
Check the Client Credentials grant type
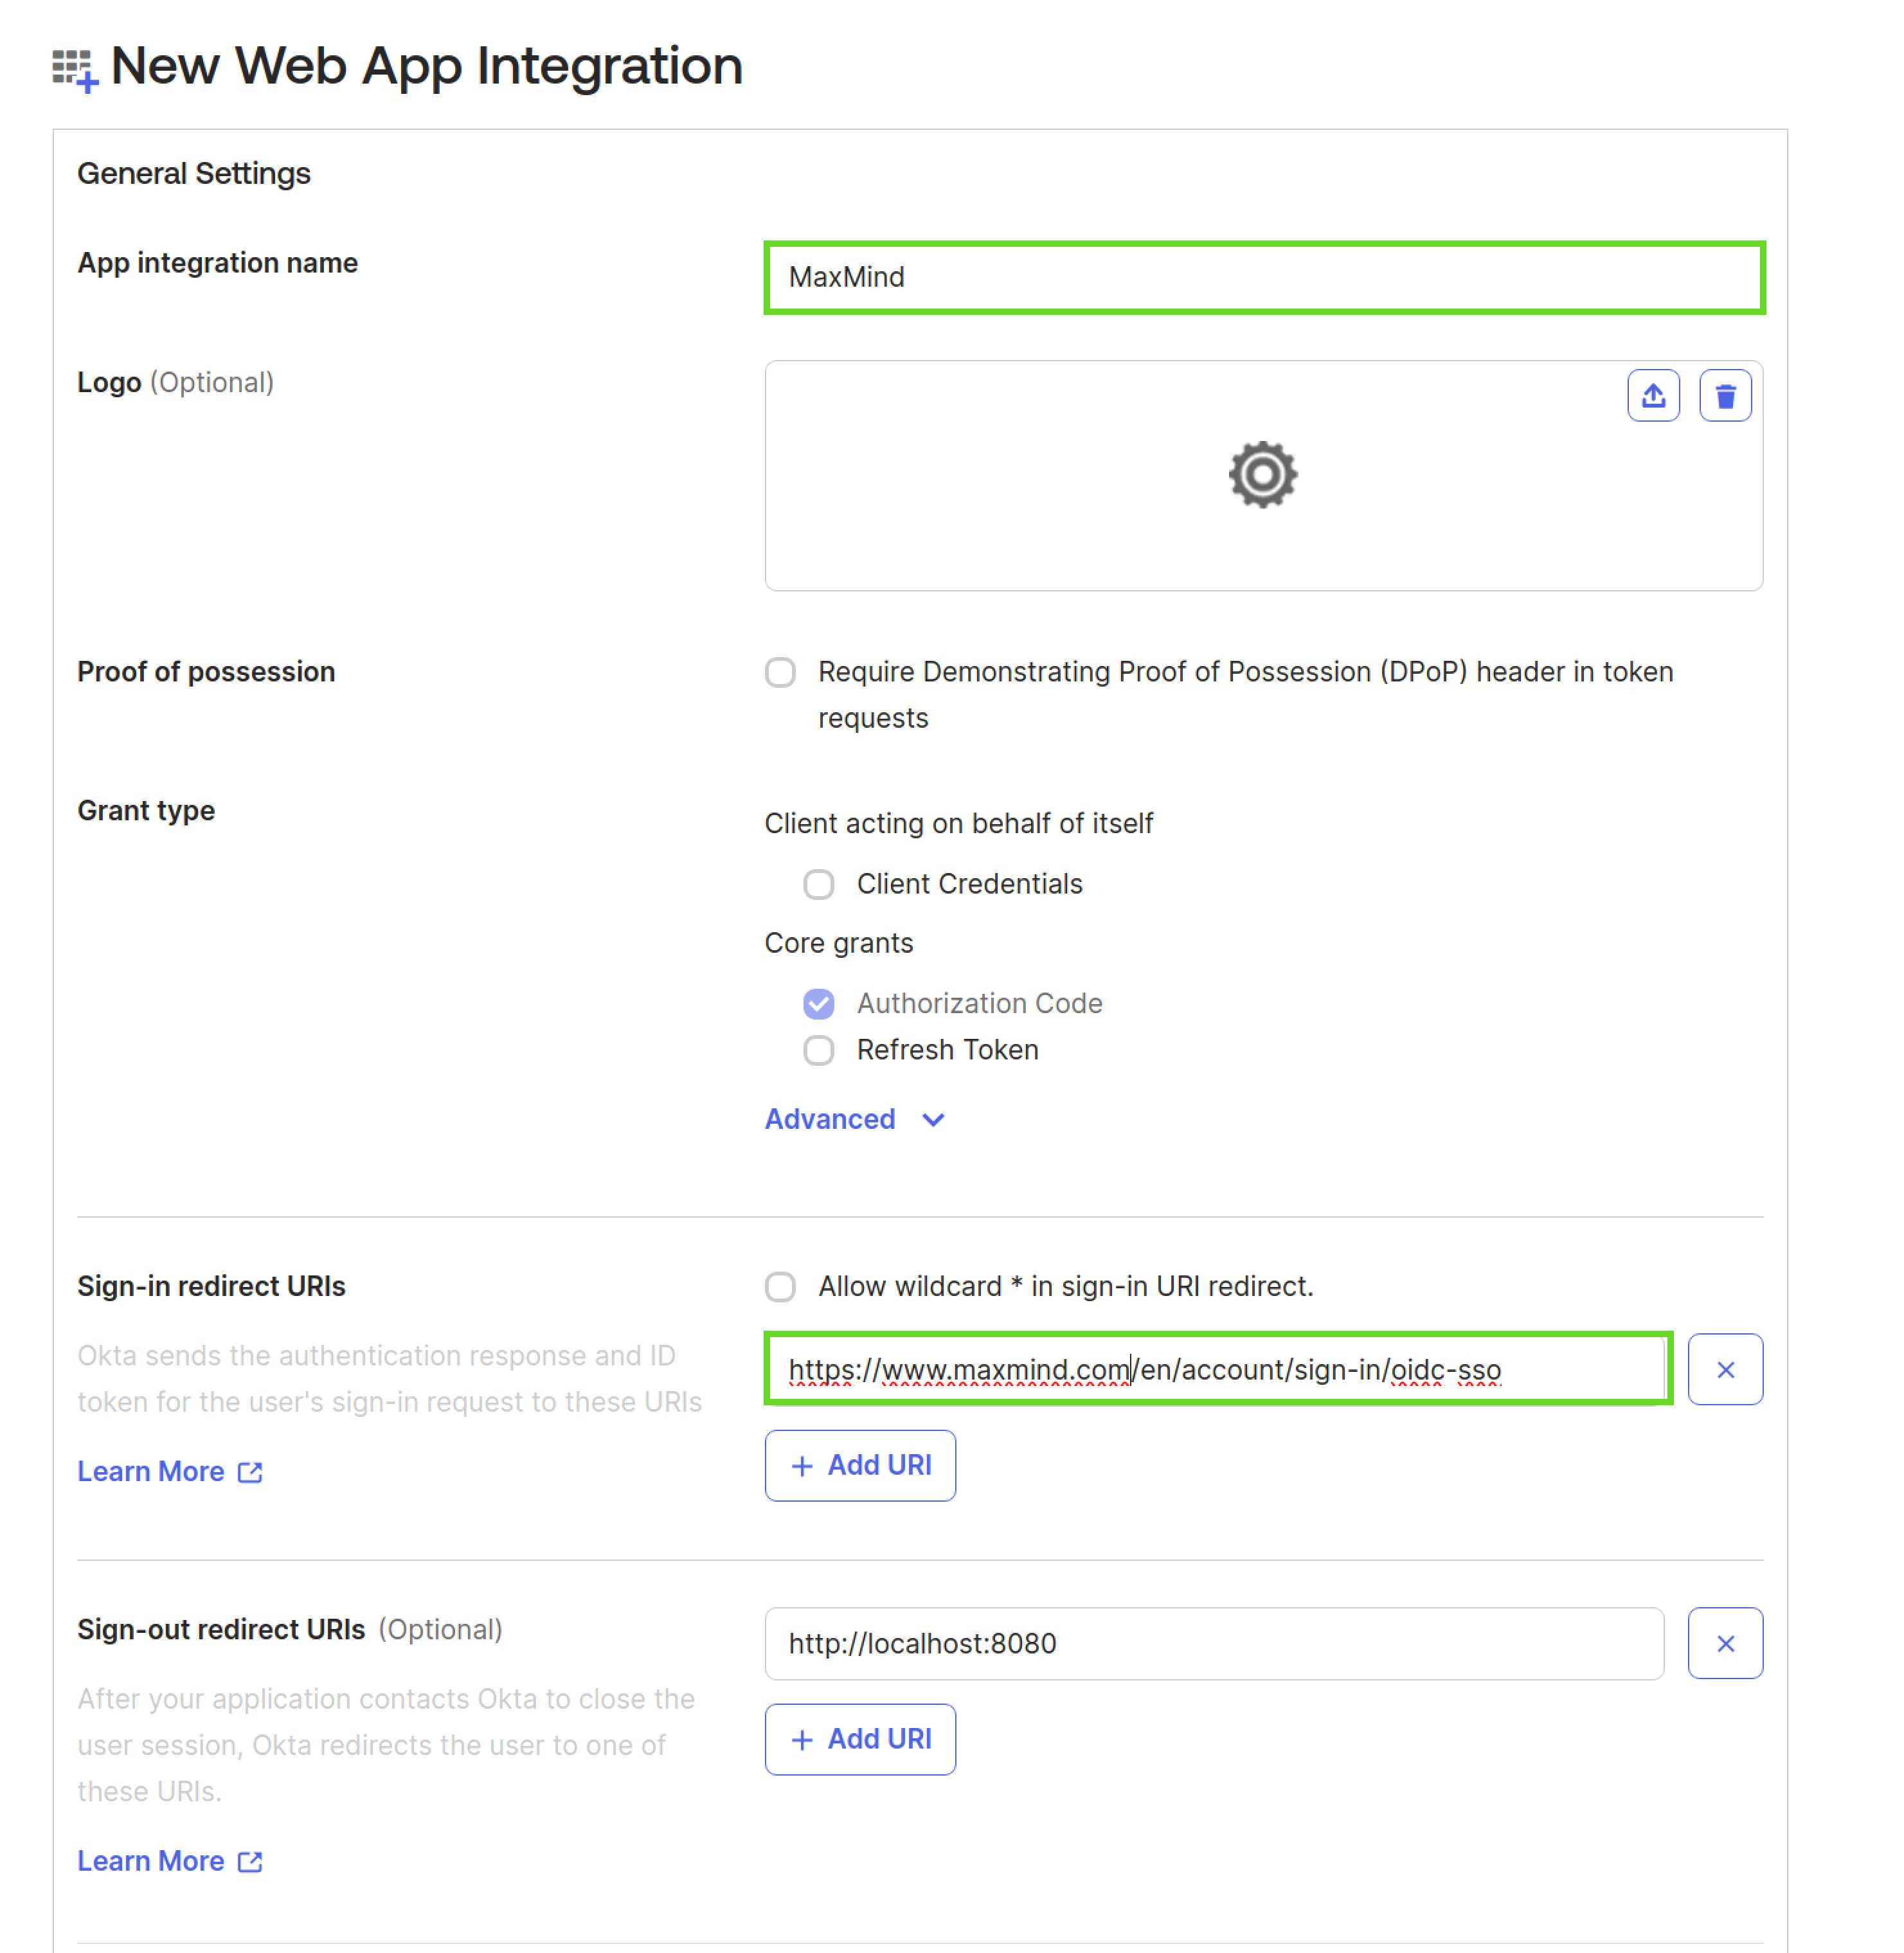tap(818, 884)
